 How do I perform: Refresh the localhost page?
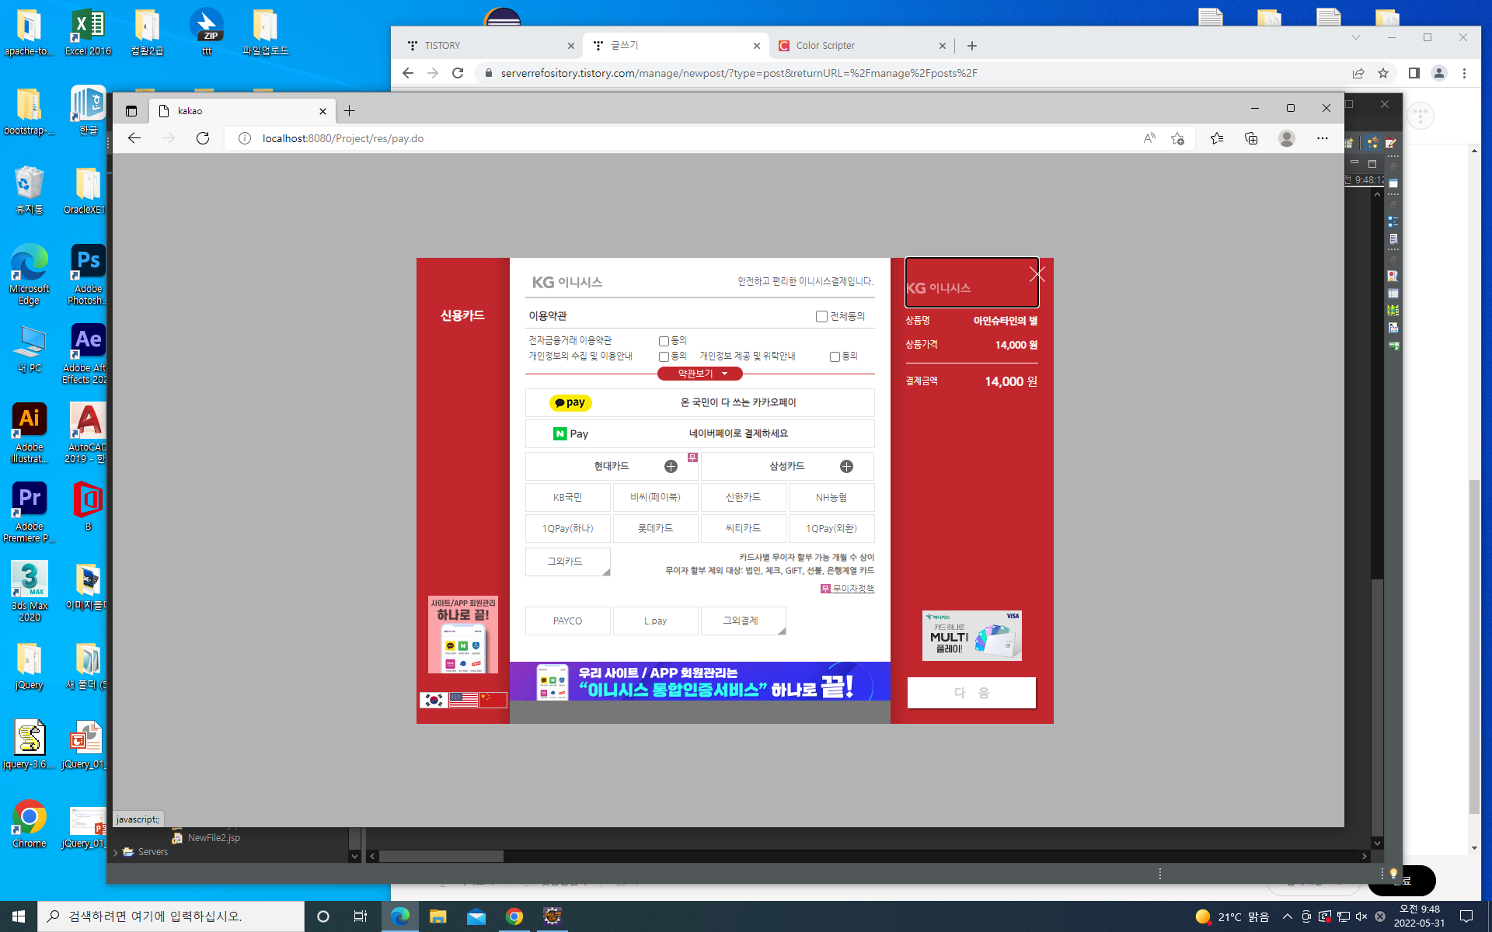coord(203,138)
